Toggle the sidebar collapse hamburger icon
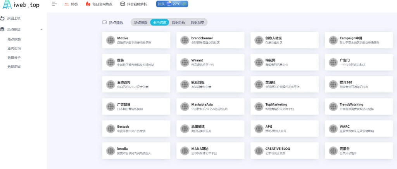 pos(54,4)
